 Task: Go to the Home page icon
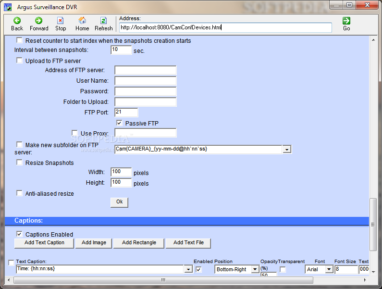click(82, 21)
